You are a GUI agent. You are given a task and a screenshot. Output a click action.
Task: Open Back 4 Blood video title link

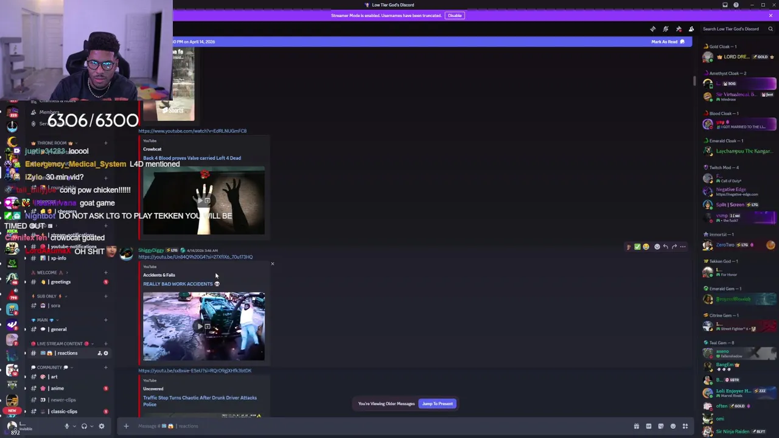tap(192, 158)
